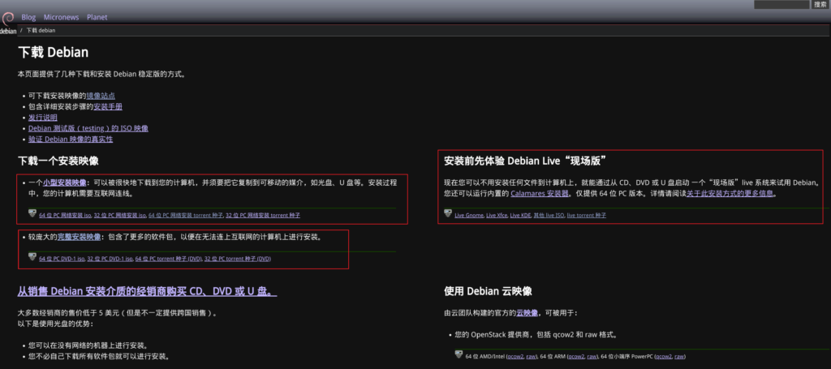This screenshot has height=369, width=831.
Task: Open the 小型安装映像 link
Action: click(x=65, y=182)
